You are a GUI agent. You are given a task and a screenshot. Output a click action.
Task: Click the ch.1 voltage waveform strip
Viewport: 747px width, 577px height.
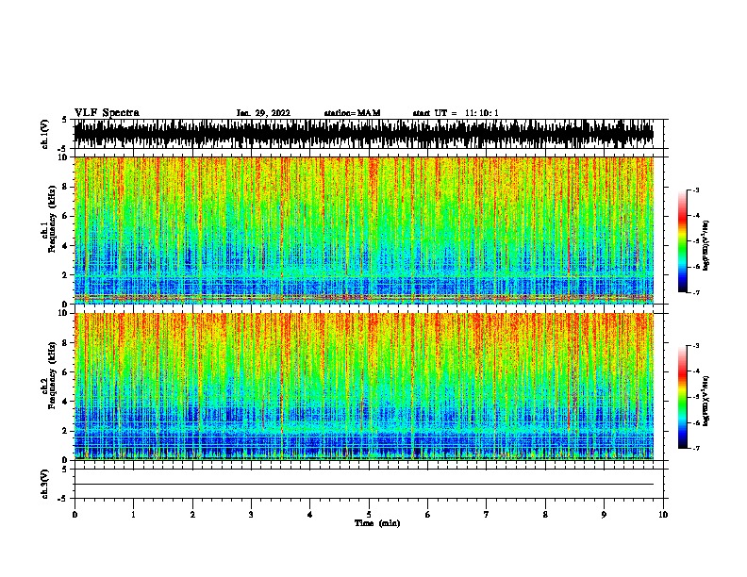(x=364, y=134)
